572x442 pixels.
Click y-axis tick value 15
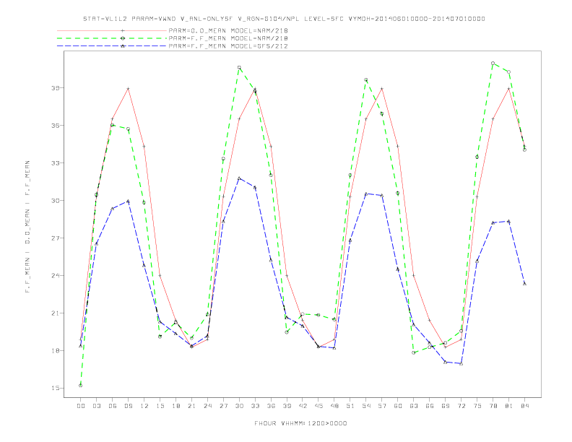55,389
